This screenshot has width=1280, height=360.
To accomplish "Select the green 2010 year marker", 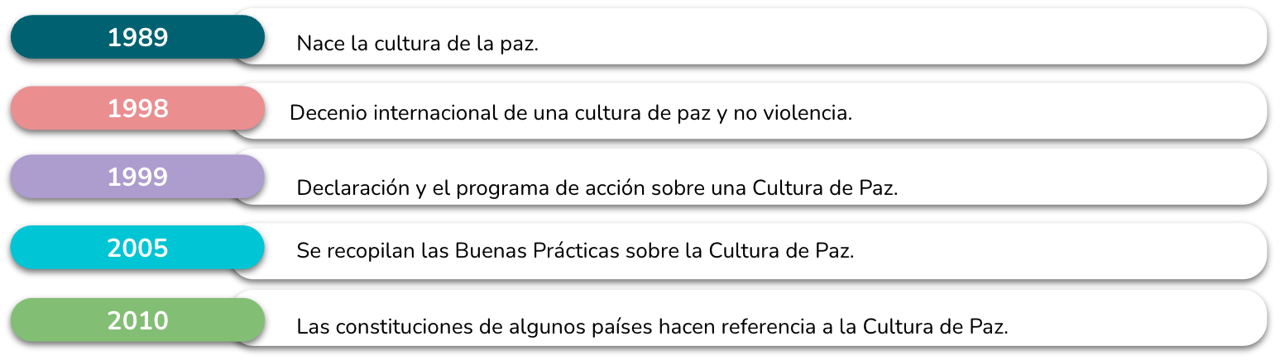I will (x=137, y=320).
